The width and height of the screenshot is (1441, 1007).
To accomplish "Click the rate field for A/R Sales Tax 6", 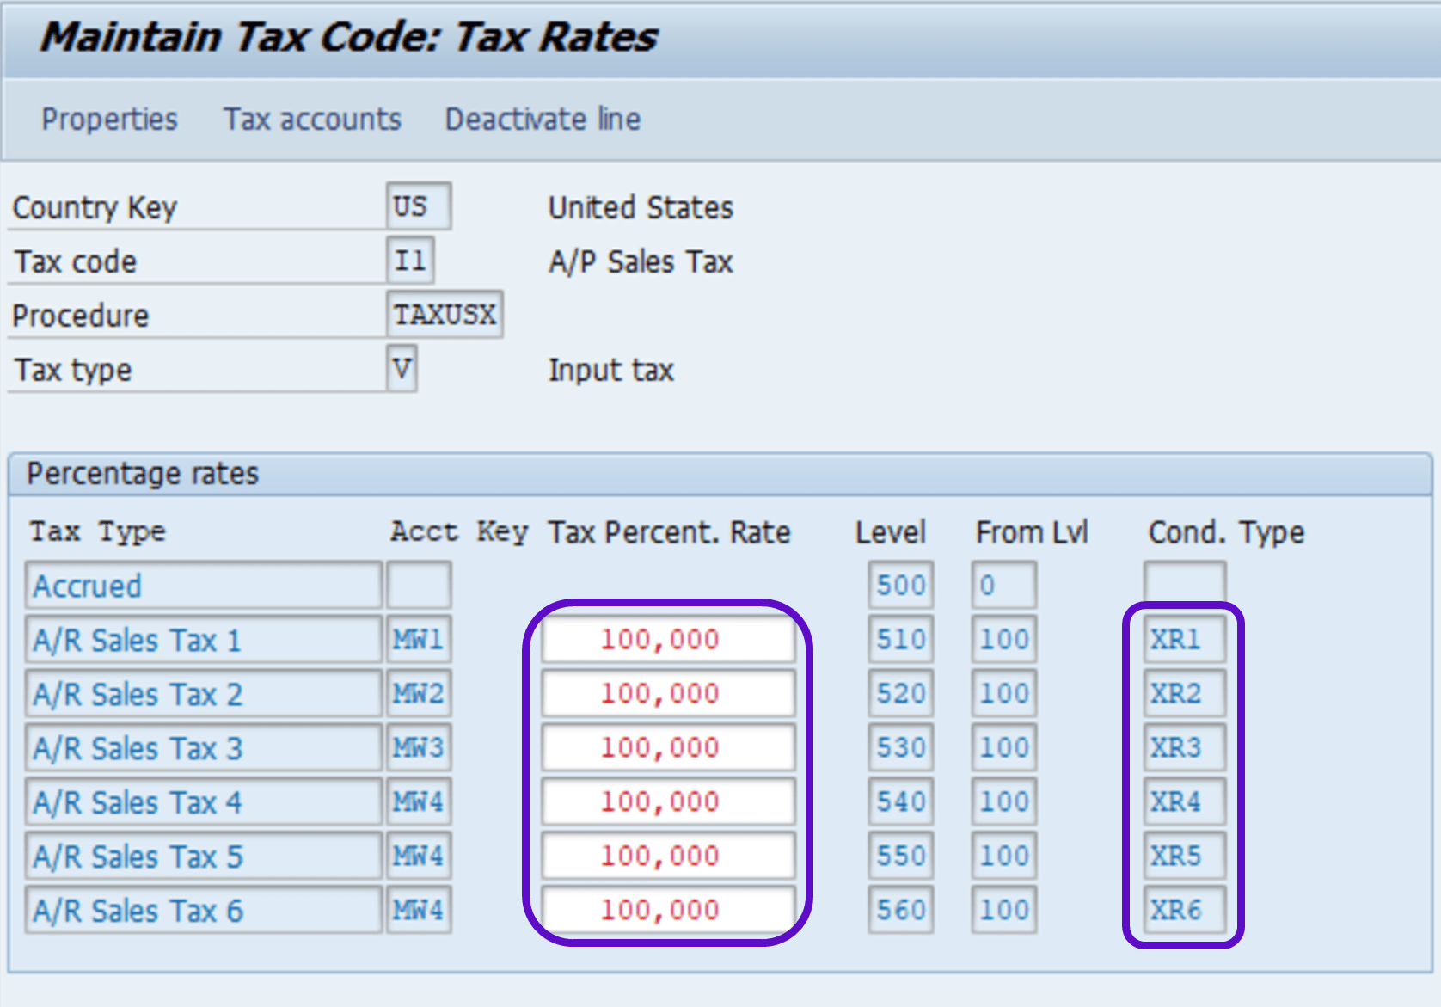I will pyautogui.click(x=668, y=910).
